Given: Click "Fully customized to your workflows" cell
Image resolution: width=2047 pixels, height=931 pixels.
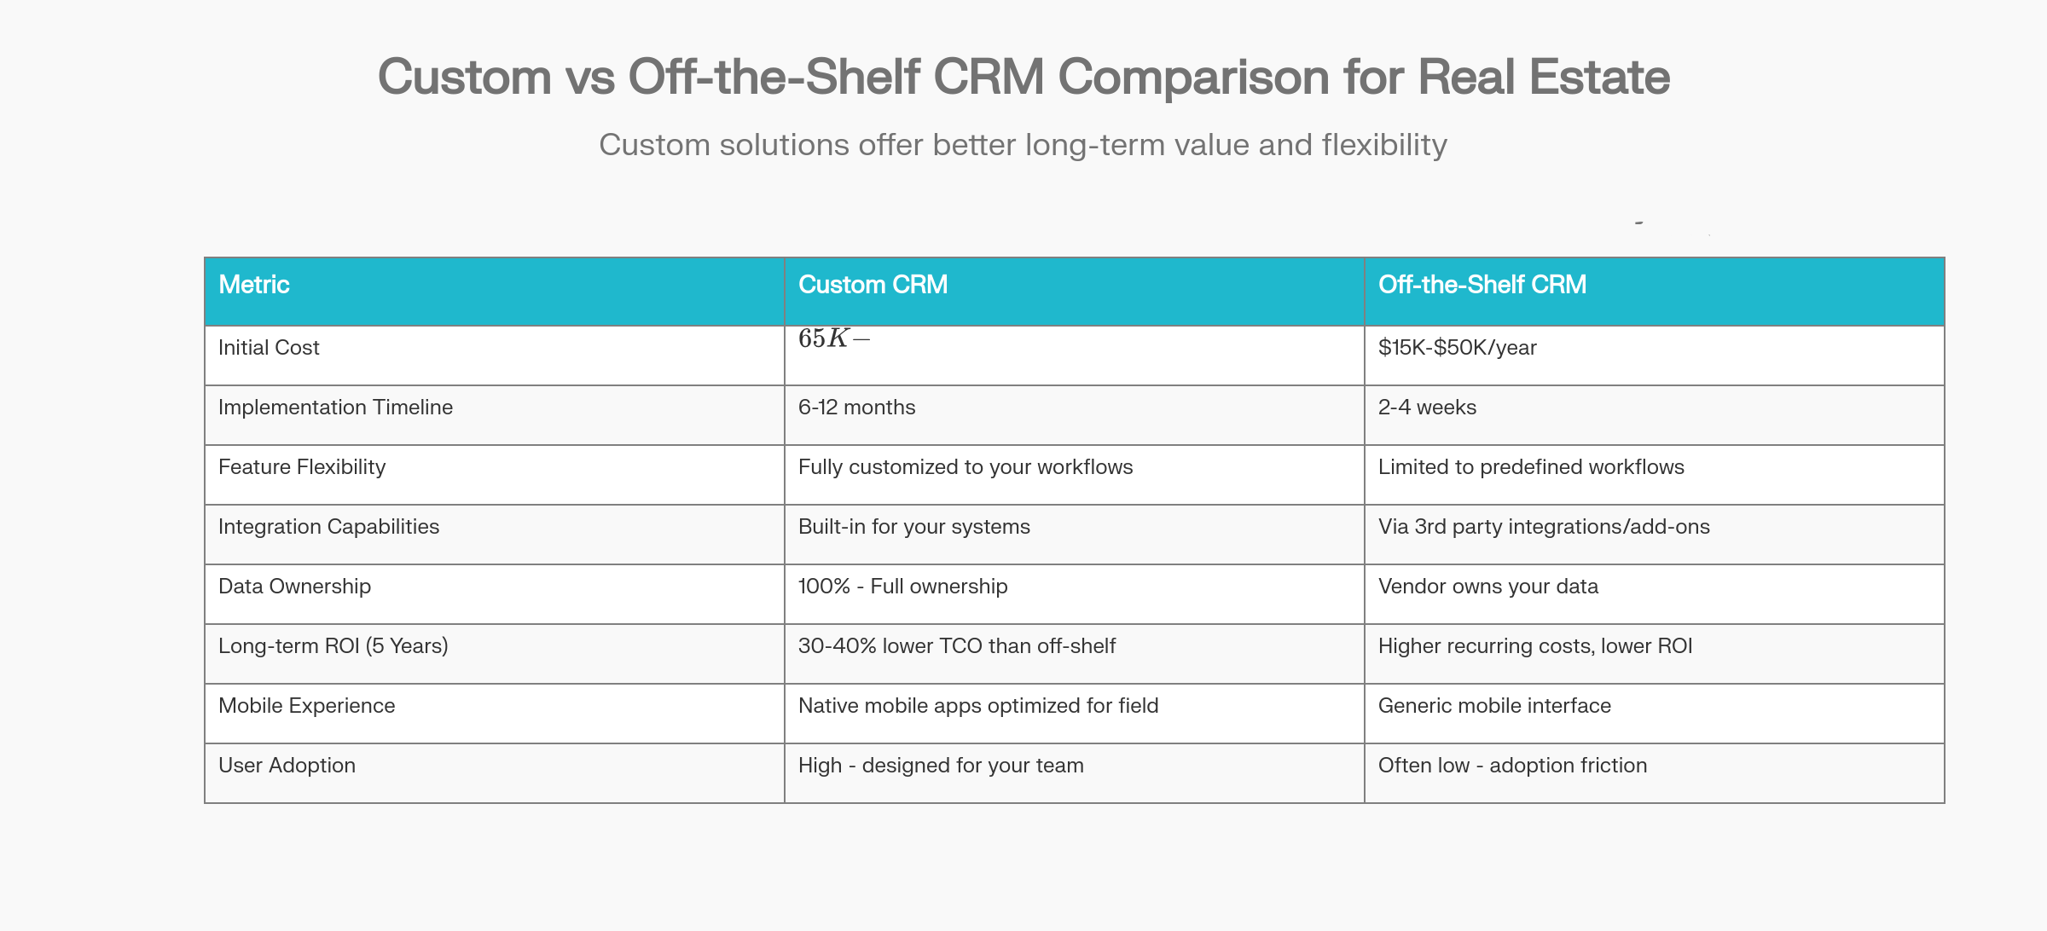Looking at the screenshot, I should (x=965, y=467).
